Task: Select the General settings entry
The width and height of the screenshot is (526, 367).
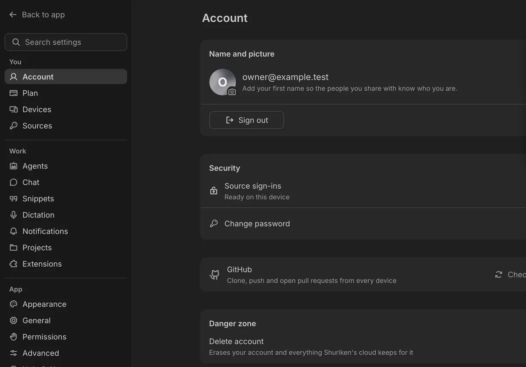Action: point(66,320)
